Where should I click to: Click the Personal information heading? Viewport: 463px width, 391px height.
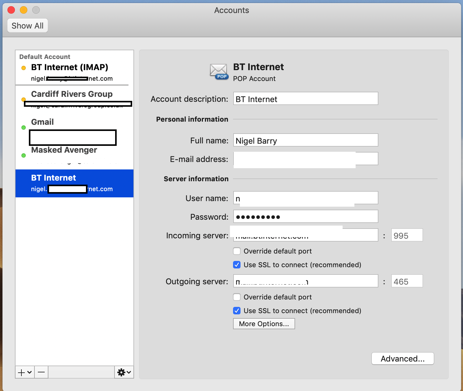click(x=192, y=119)
